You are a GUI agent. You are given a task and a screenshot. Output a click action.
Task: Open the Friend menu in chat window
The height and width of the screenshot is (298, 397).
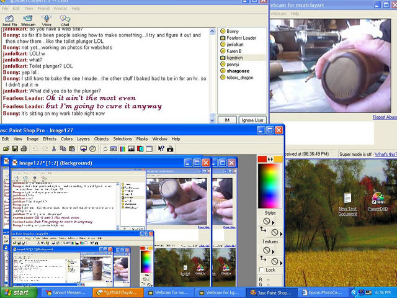pyautogui.click(x=43, y=8)
